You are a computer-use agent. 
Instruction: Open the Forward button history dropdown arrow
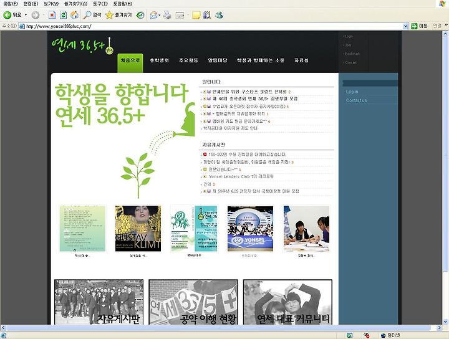point(43,15)
